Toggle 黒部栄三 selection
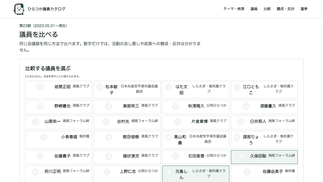This screenshot has height=182, width=323. [x=127, y=107]
